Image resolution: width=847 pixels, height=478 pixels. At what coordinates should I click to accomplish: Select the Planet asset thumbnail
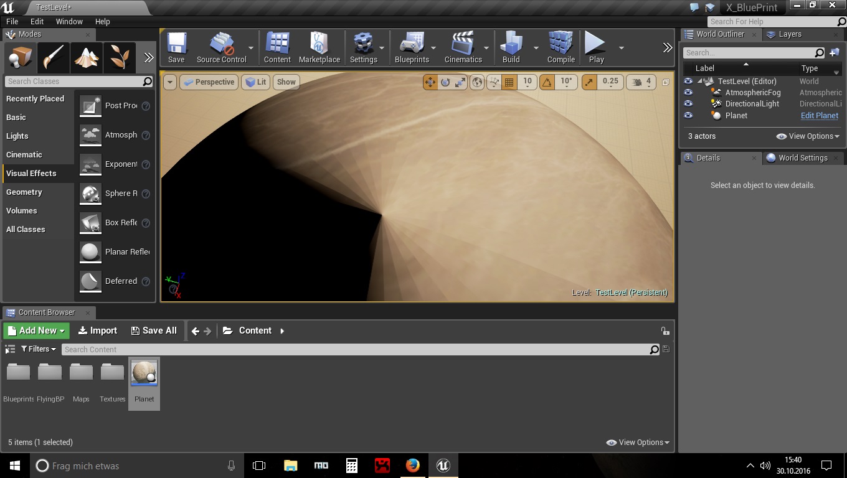[144, 373]
